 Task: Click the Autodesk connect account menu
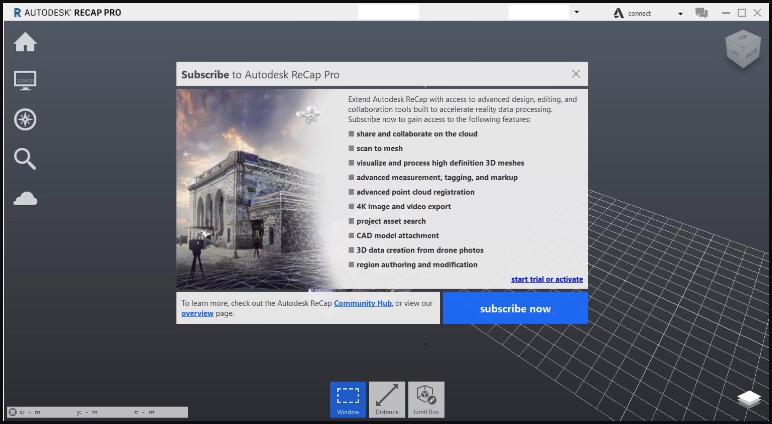pos(633,13)
